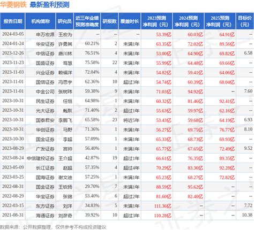Click the date 2023-10-30
This screenshot has width=254, height=230.
[13, 139]
